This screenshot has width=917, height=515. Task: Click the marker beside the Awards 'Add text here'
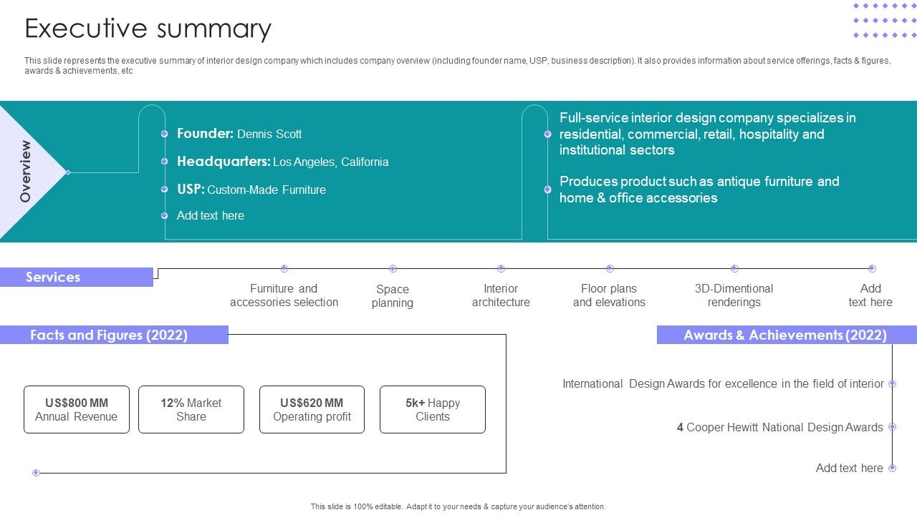pyautogui.click(x=892, y=468)
